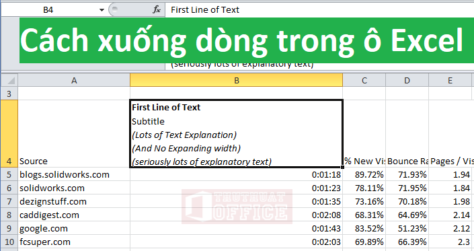Viewport: 474px width, 251px height.
Task: Click time value 0:02:08
Action: (x=237, y=215)
